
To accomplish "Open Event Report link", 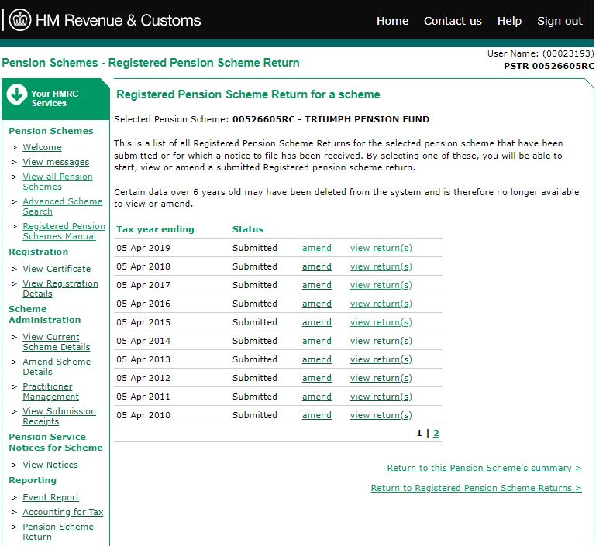I will [x=51, y=497].
